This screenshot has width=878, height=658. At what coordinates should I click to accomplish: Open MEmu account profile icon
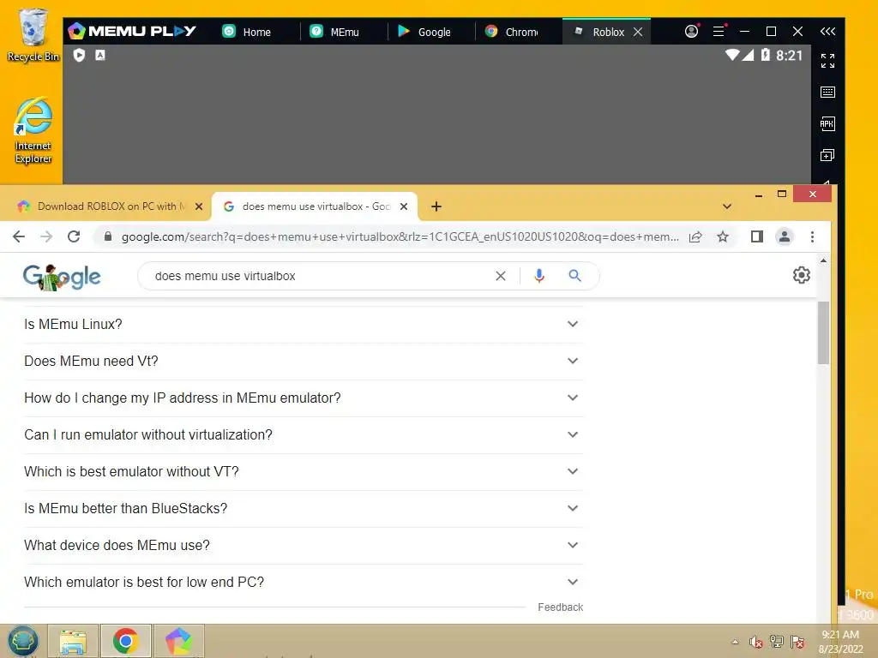click(x=692, y=32)
